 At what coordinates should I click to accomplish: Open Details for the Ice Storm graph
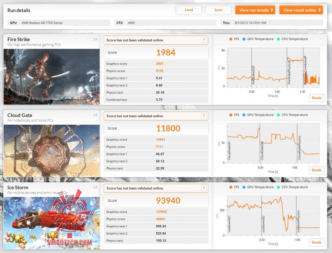tap(316, 242)
